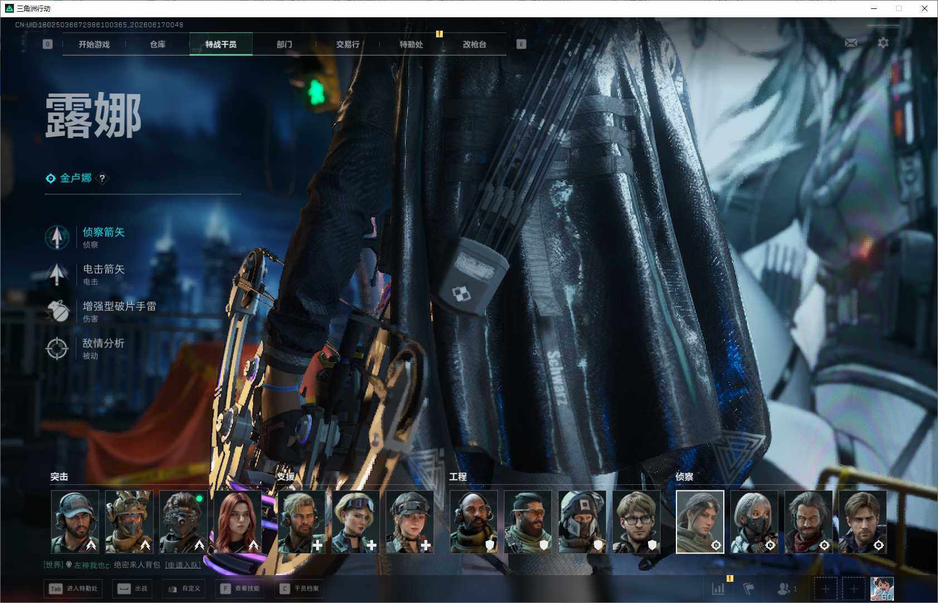Click the 金卢娜 skin name label

[76, 178]
